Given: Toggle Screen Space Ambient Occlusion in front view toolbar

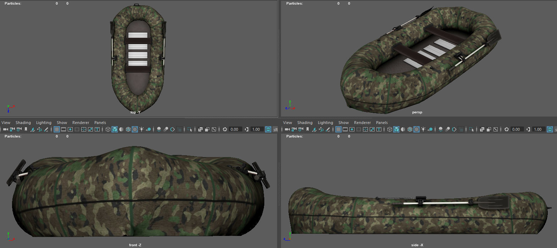Looking at the screenshot, I should [x=159, y=129].
